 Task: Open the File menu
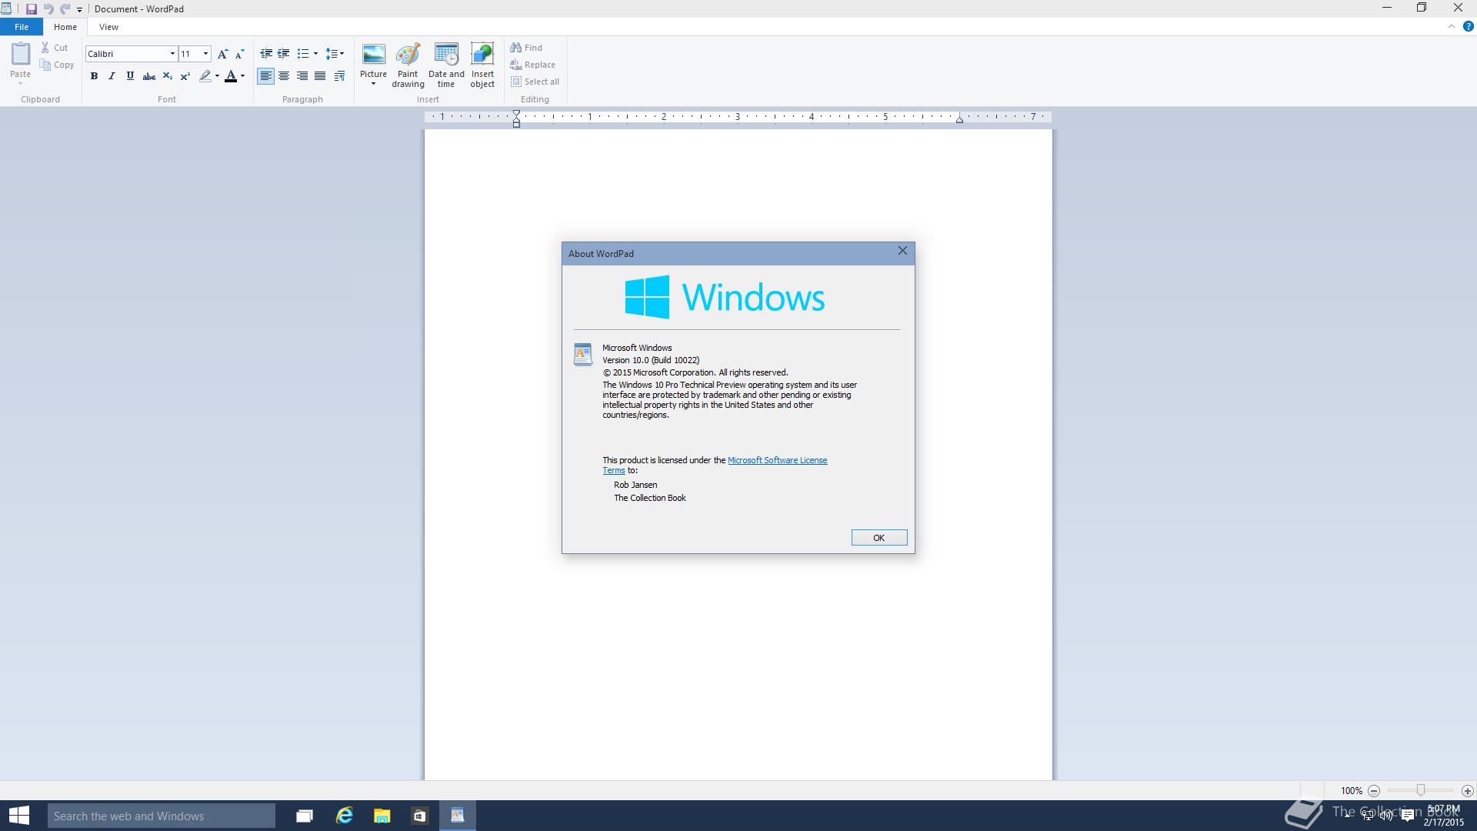[x=22, y=27]
